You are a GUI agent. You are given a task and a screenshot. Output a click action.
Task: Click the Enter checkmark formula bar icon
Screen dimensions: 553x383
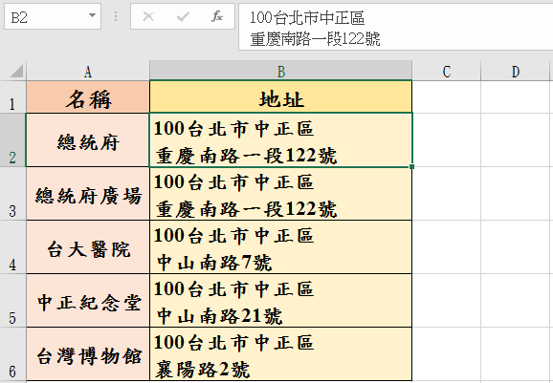[183, 16]
